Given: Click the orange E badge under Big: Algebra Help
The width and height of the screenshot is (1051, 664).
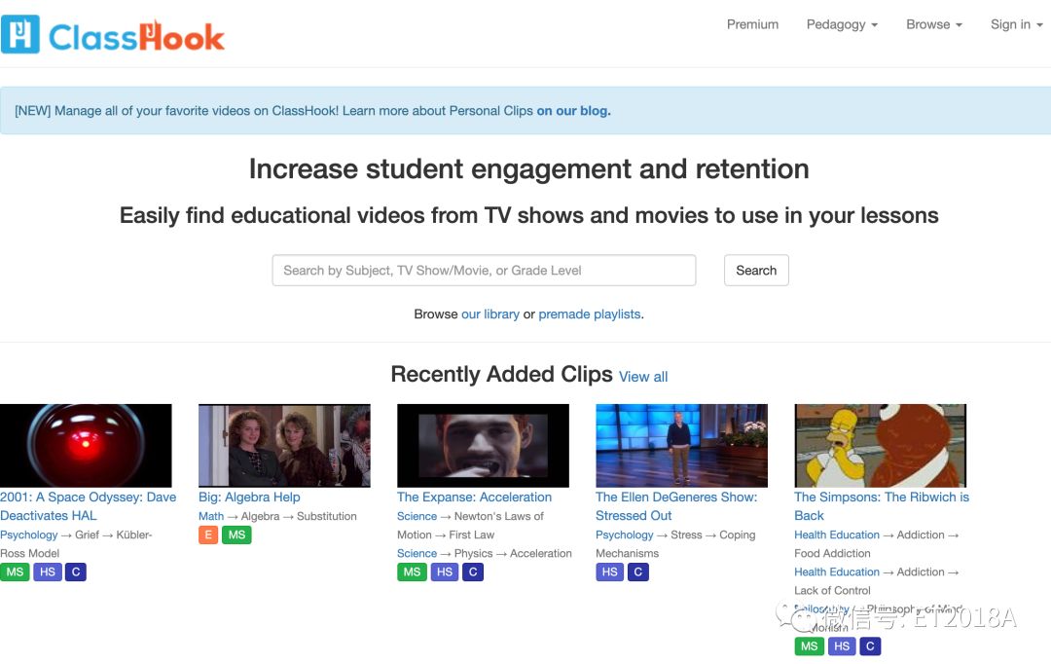Looking at the screenshot, I should (x=208, y=535).
